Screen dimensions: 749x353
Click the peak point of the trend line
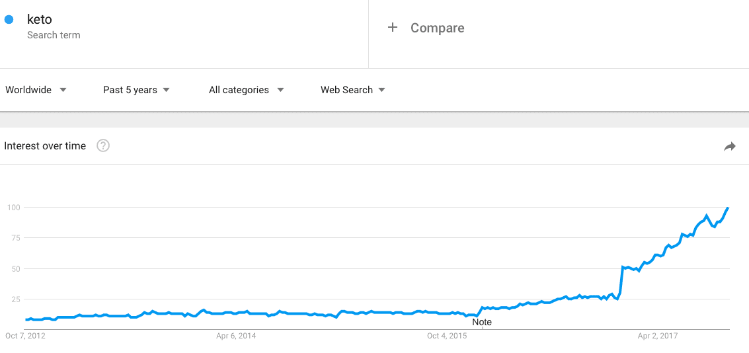click(x=727, y=208)
